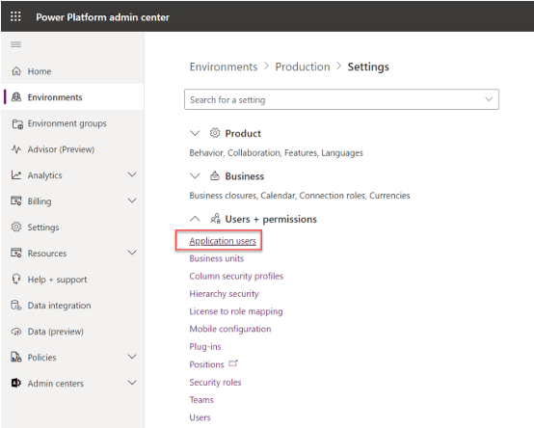Open the Business units link
This screenshot has width=534, height=428.
(x=217, y=258)
